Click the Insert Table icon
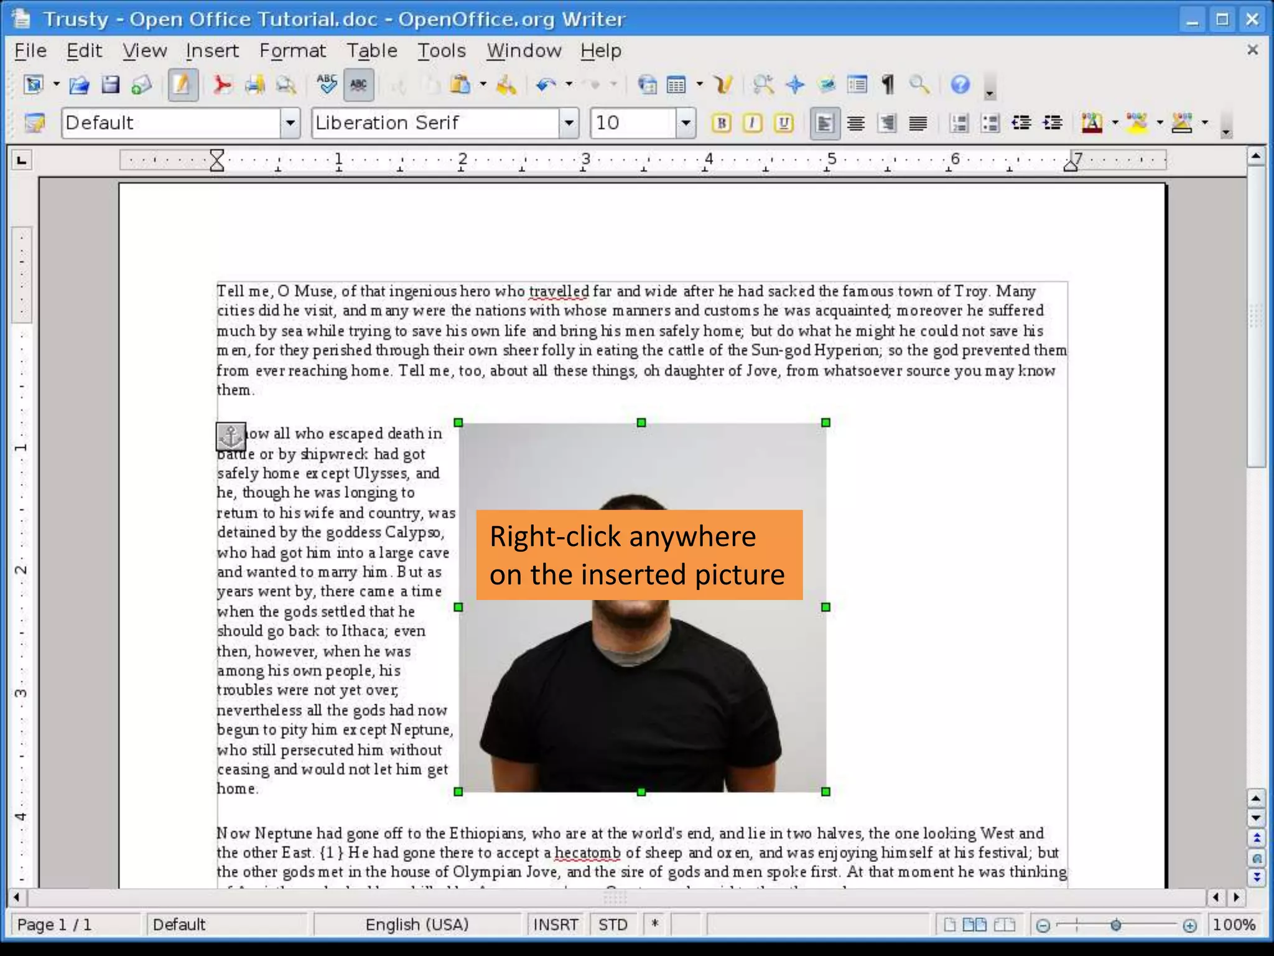The width and height of the screenshot is (1274, 956). 676,85
